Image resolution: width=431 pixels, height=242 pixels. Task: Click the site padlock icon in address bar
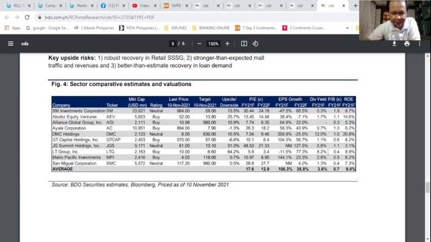pyautogui.click(x=40, y=17)
